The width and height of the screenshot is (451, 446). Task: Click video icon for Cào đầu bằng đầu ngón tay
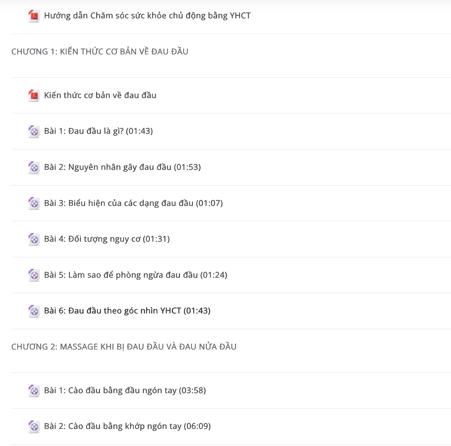coord(34,391)
